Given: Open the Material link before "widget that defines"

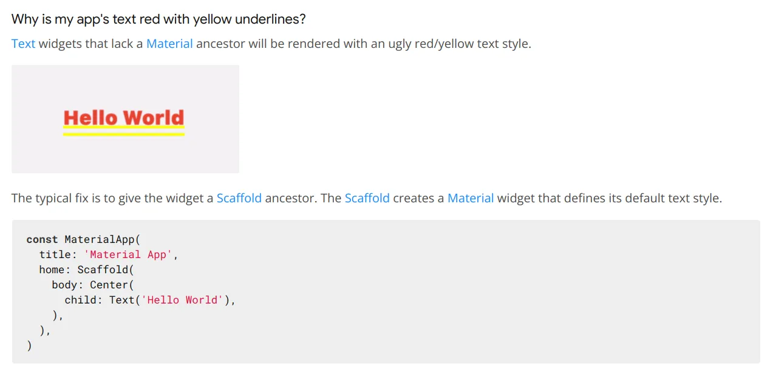Looking at the screenshot, I should click(x=471, y=198).
